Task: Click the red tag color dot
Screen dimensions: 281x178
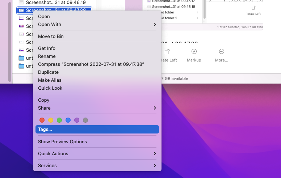Action: (42, 120)
